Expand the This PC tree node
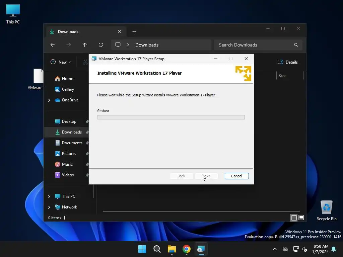This screenshot has height=257, width=343. pos(49,196)
